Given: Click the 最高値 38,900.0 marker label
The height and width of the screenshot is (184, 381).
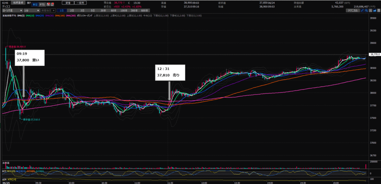Looking at the screenshot, I should click(x=17, y=47).
